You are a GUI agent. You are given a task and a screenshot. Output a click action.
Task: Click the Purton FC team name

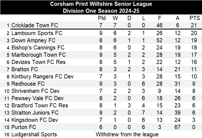[x=24, y=127]
